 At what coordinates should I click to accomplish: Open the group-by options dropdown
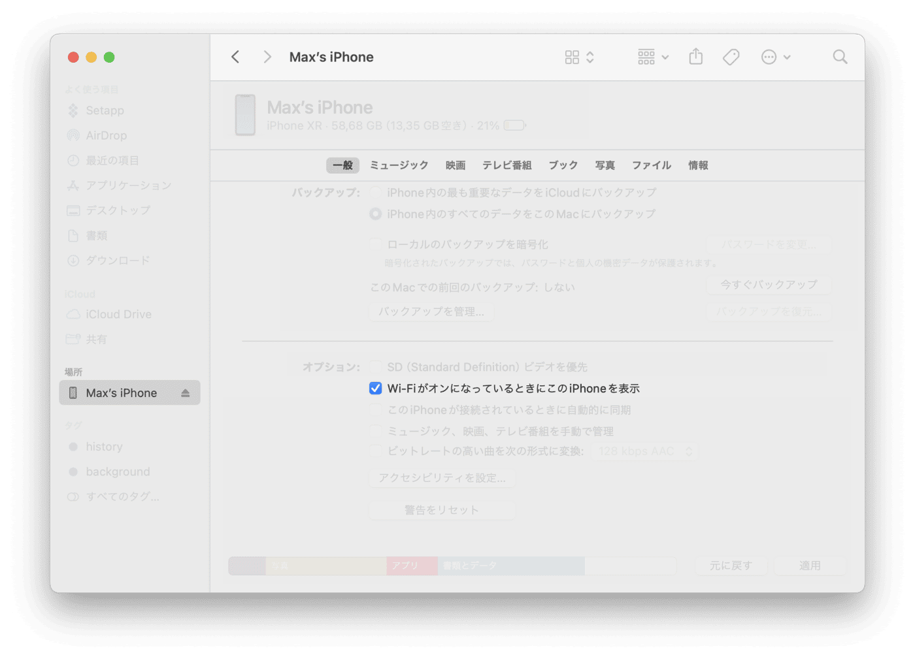point(653,57)
